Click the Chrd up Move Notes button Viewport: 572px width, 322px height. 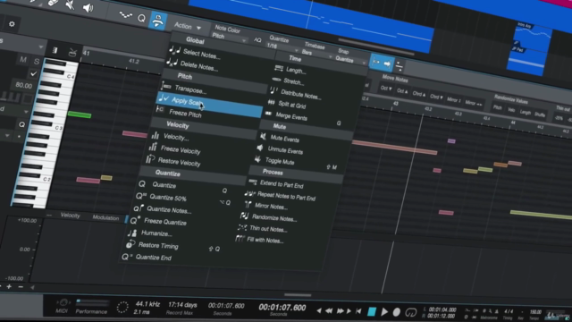click(419, 94)
